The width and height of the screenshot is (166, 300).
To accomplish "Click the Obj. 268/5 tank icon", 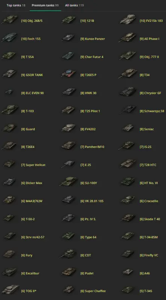I will pyautogui.click(x=9, y=20).
